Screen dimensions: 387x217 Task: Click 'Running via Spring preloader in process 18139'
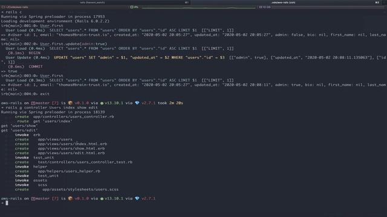tap(53, 112)
